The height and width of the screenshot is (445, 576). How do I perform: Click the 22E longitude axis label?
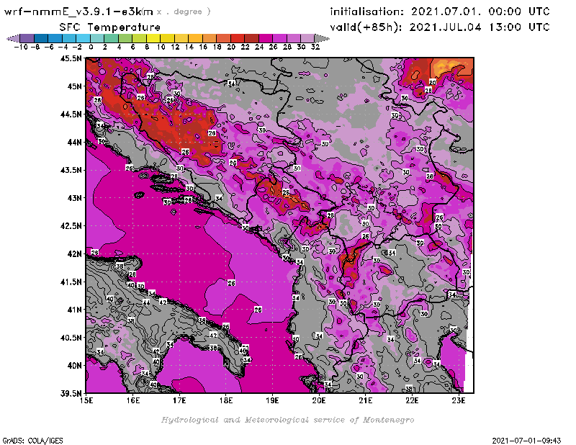(x=412, y=400)
